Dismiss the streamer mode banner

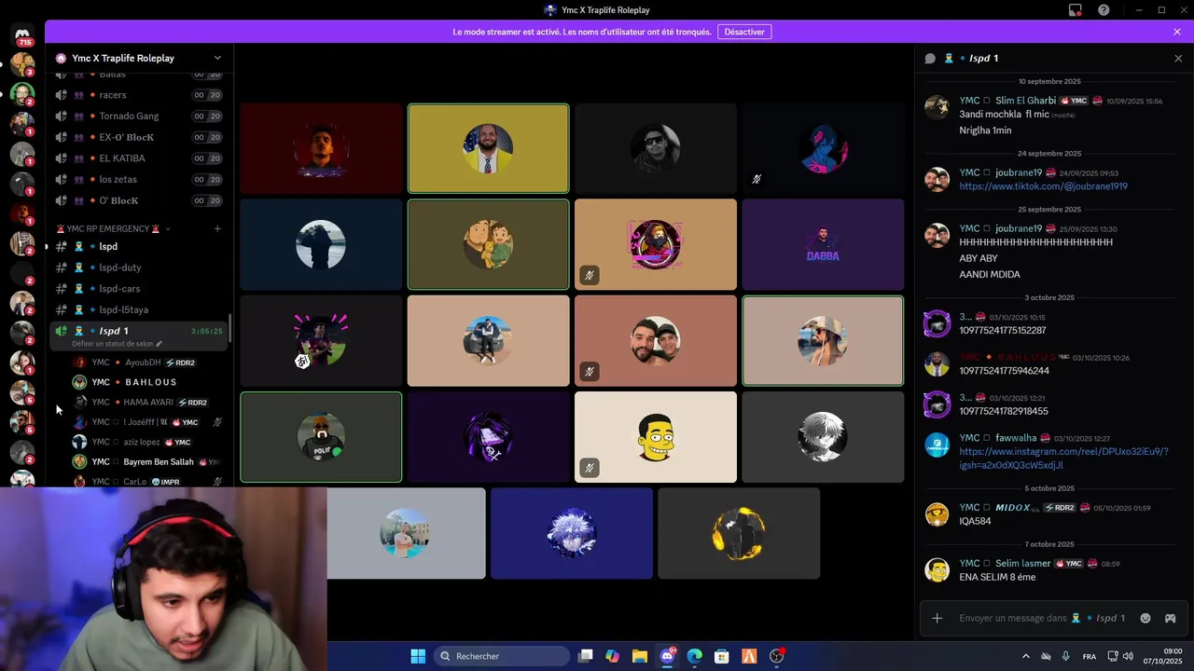[1177, 32]
